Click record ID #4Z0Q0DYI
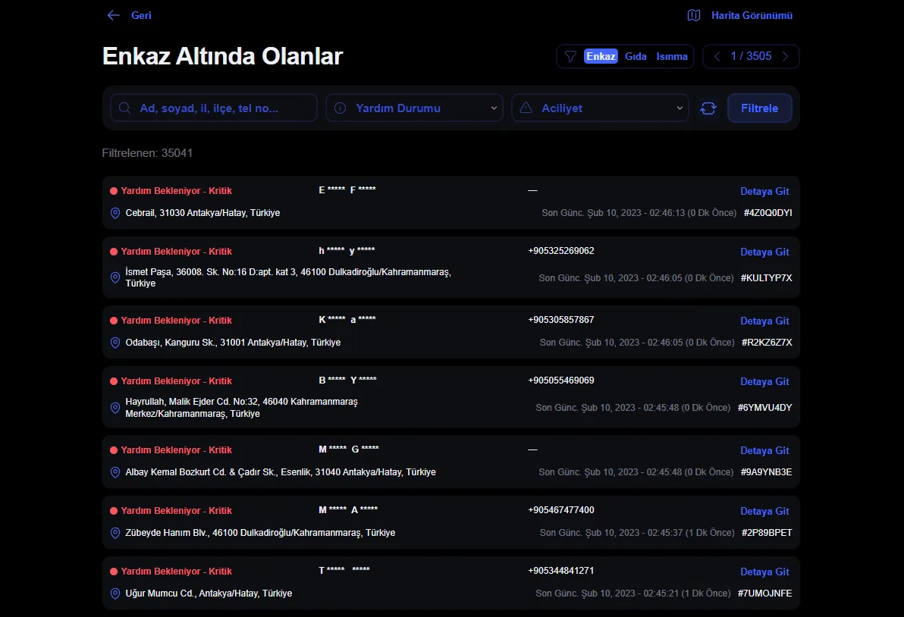Screen dimensions: 904x617 point(768,213)
